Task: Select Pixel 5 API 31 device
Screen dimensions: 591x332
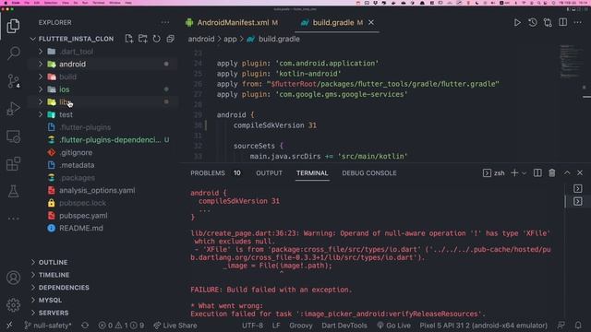Action: (x=483, y=326)
